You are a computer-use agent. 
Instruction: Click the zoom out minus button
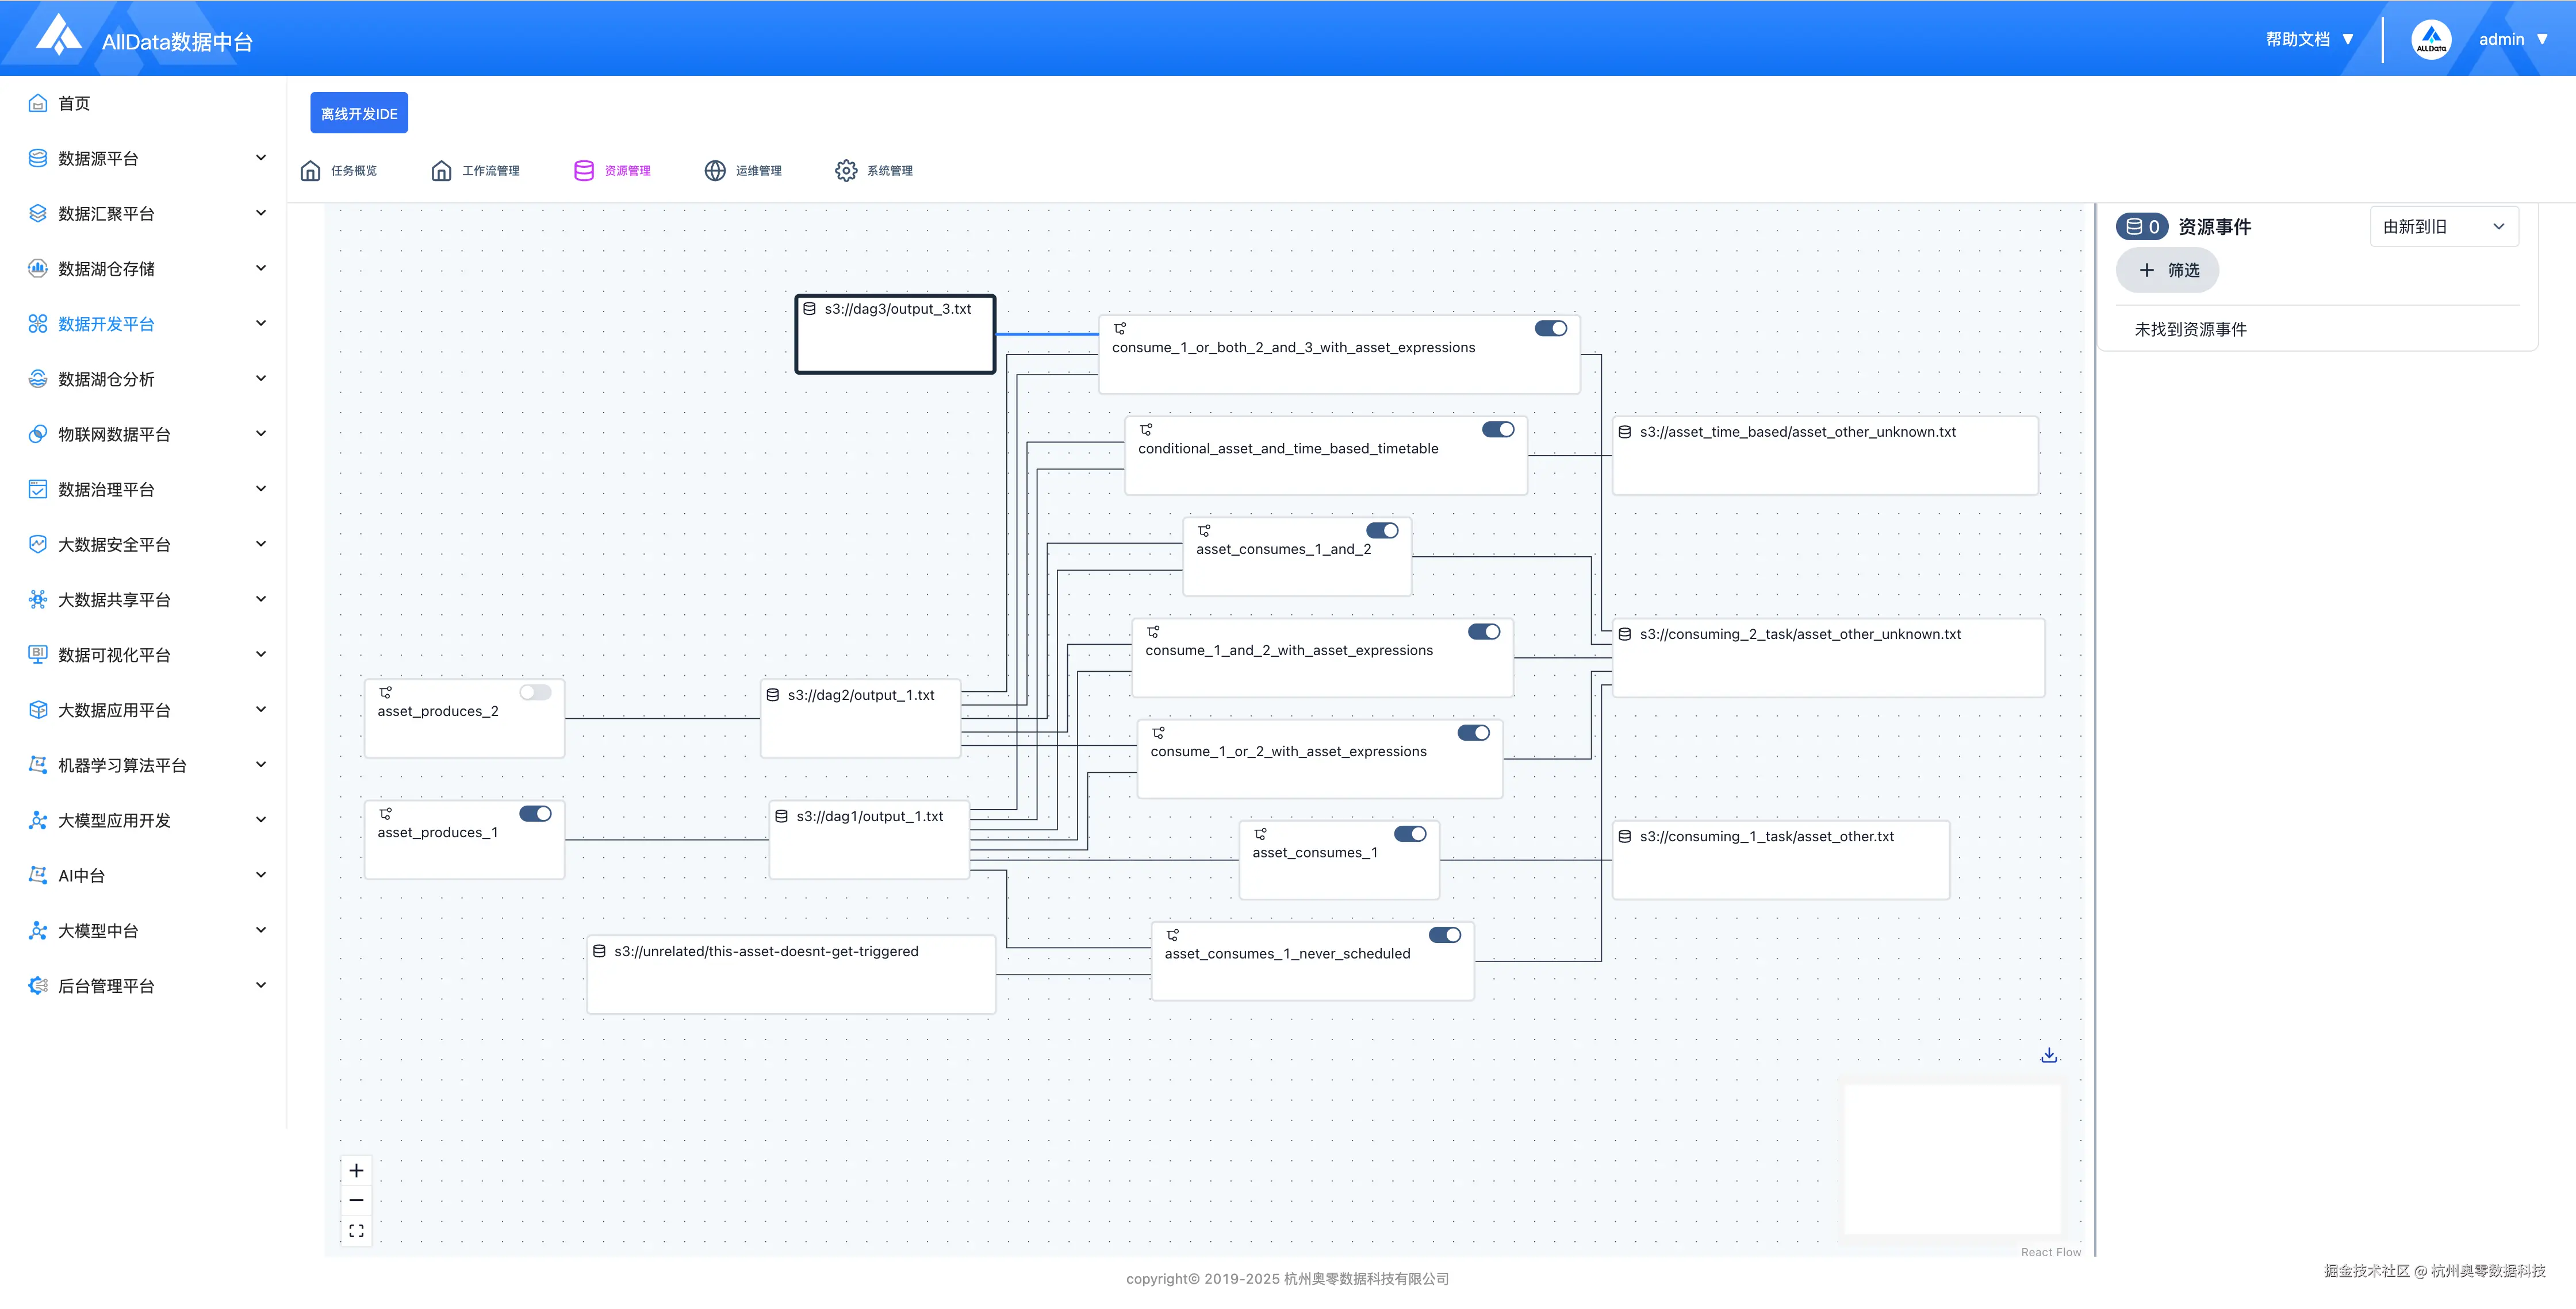356,1200
